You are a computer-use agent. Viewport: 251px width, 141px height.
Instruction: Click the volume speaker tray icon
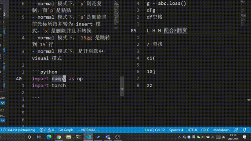point(203,137)
